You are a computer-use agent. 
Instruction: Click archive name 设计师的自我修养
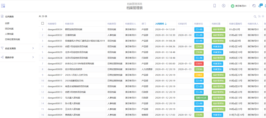74,69
